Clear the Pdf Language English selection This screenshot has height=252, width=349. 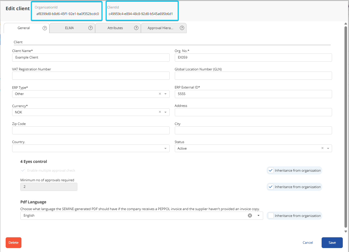[250, 216]
